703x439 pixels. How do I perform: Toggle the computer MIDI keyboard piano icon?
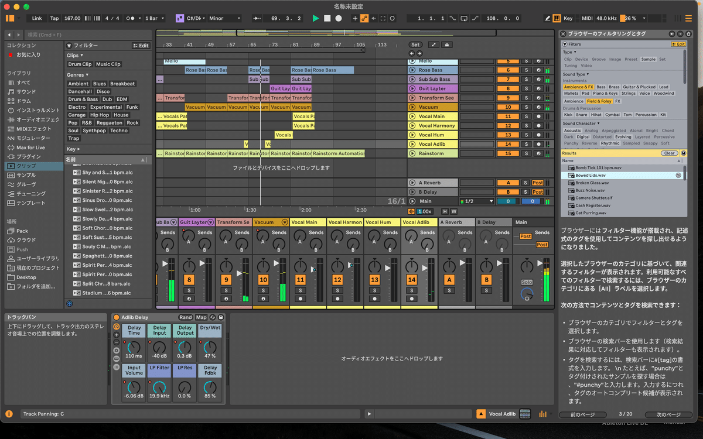pyautogui.click(x=557, y=19)
